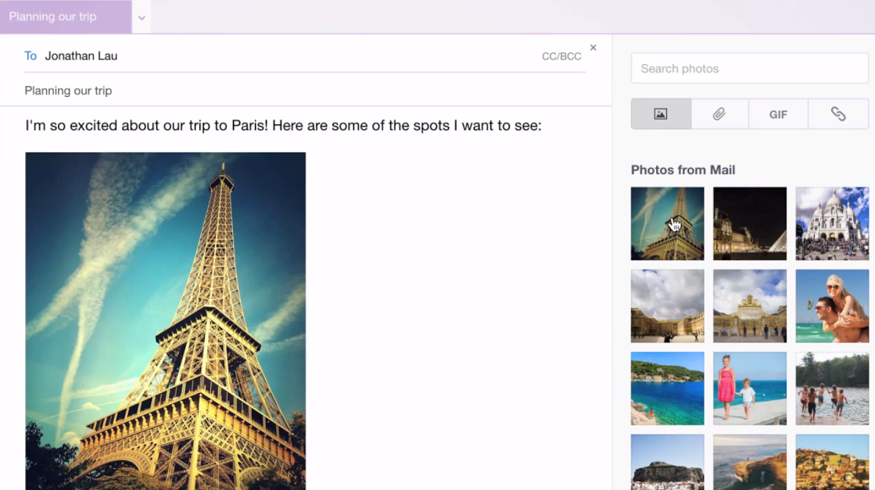
Task: Open the file attachment paperclip tab
Action: (719, 114)
